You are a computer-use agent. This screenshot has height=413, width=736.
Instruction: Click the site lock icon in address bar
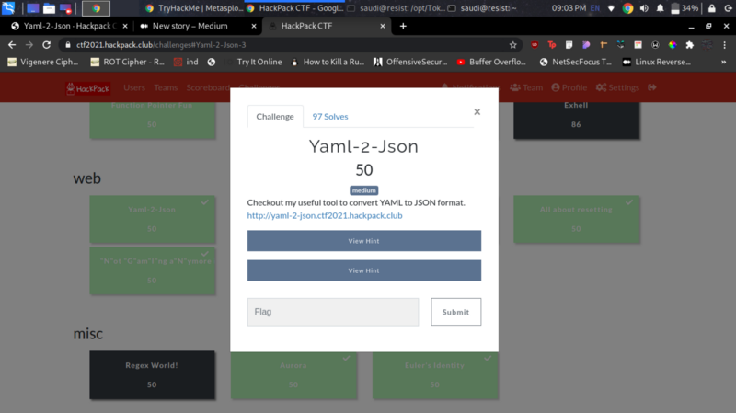click(67, 45)
